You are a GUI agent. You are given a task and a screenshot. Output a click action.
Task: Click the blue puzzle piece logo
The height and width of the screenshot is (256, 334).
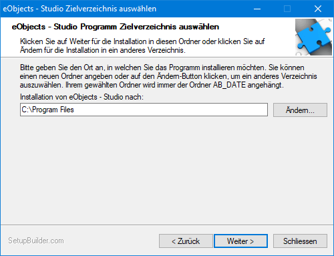313,37
